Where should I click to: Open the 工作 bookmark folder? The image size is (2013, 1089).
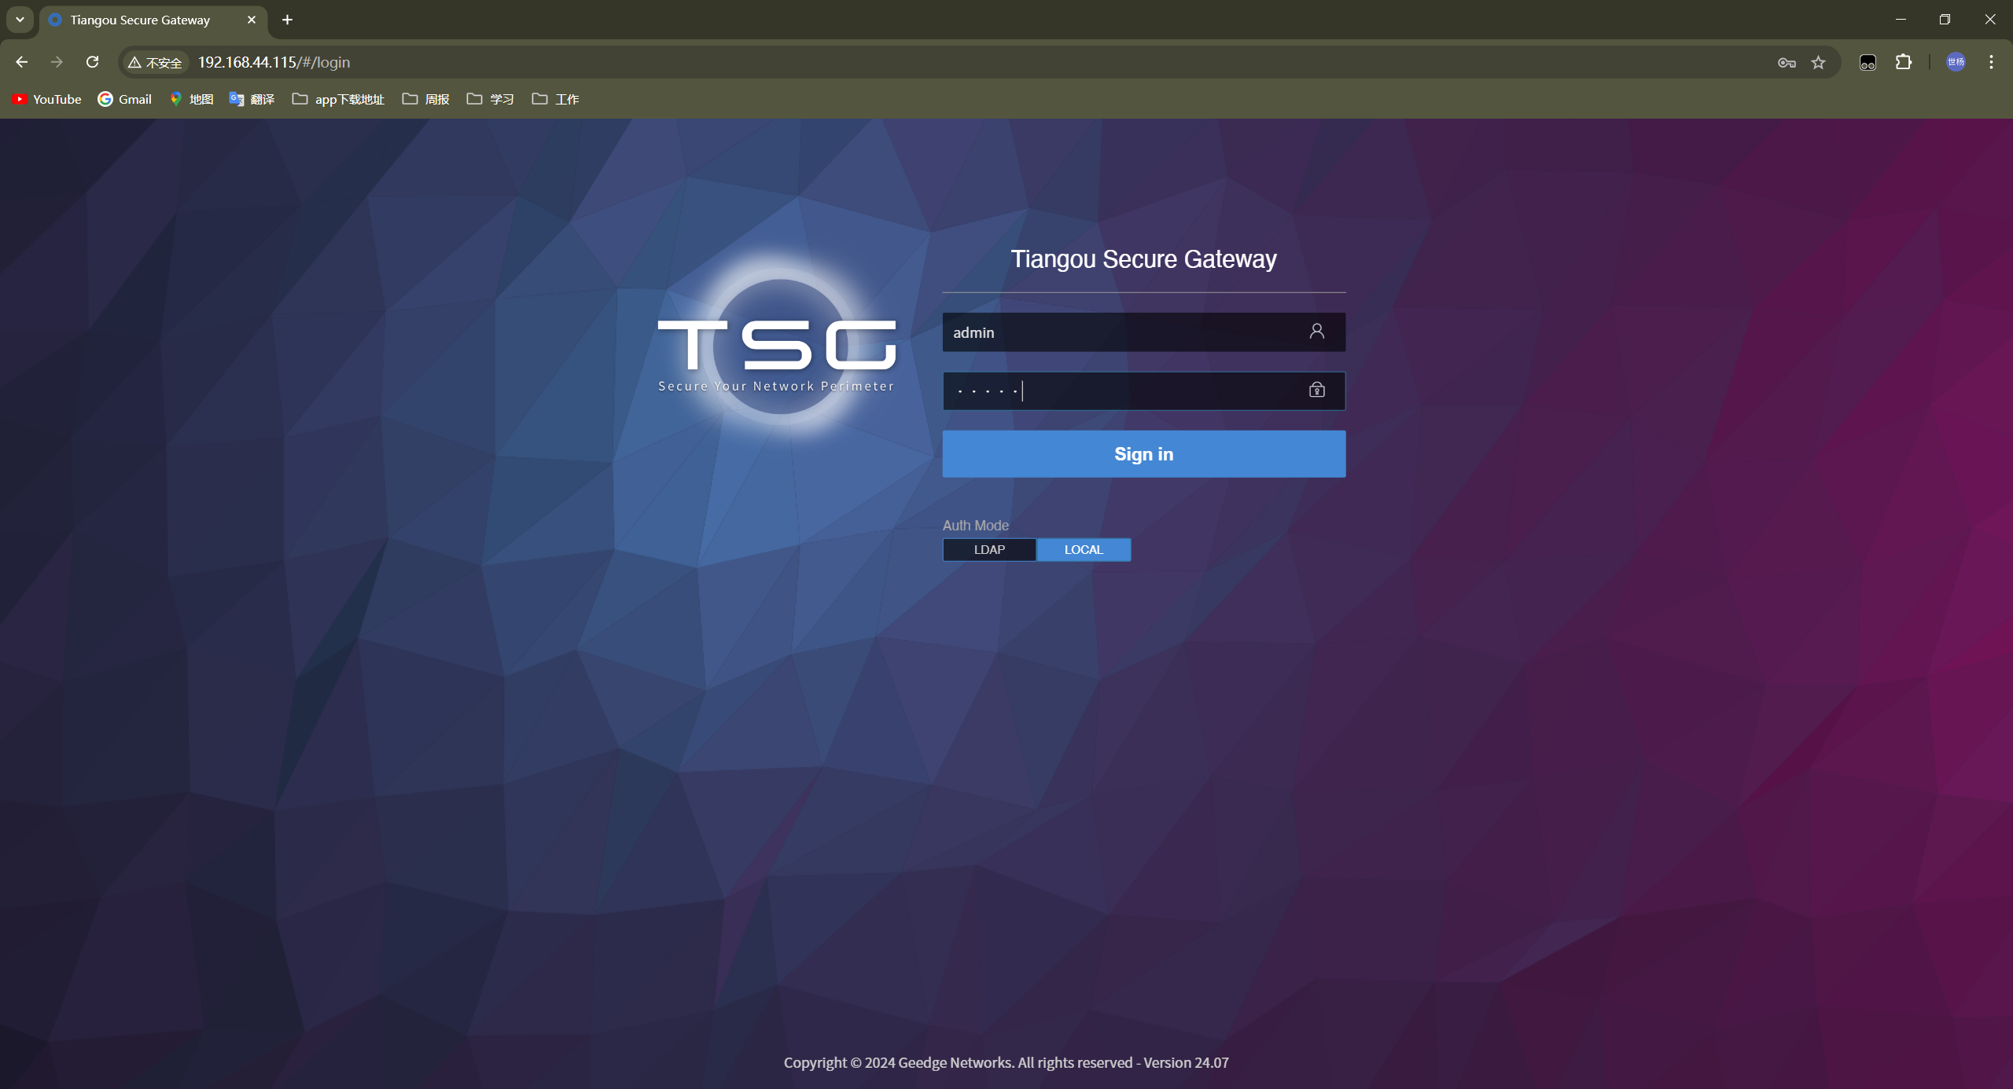pos(555,99)
